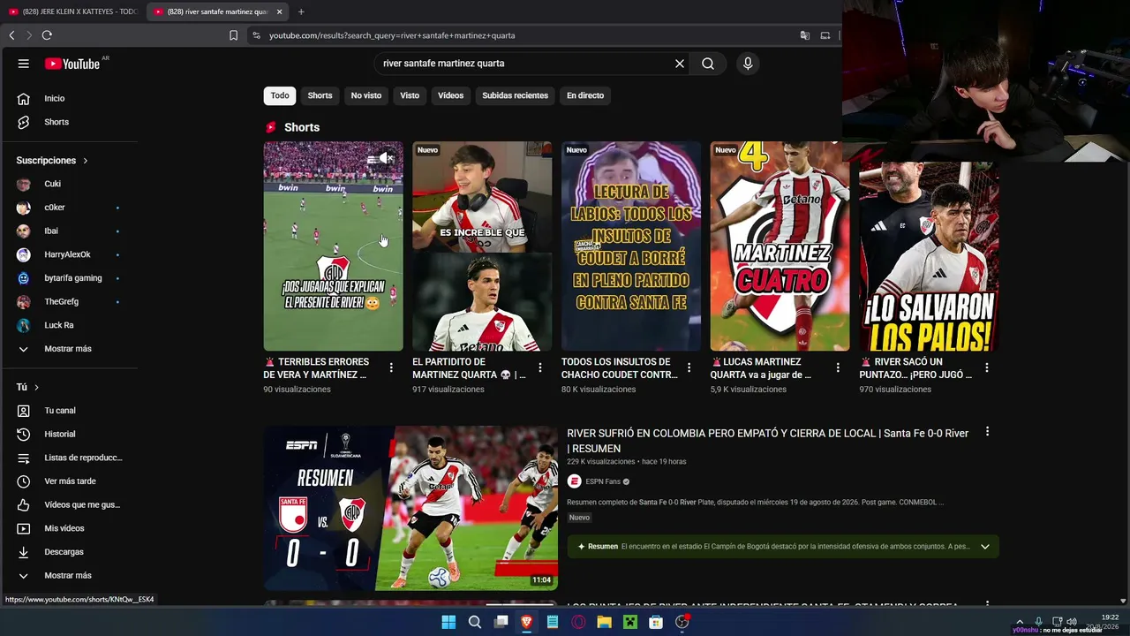Open the Tú section arrow
The image size is (1130, 636).
pos(36,387)
